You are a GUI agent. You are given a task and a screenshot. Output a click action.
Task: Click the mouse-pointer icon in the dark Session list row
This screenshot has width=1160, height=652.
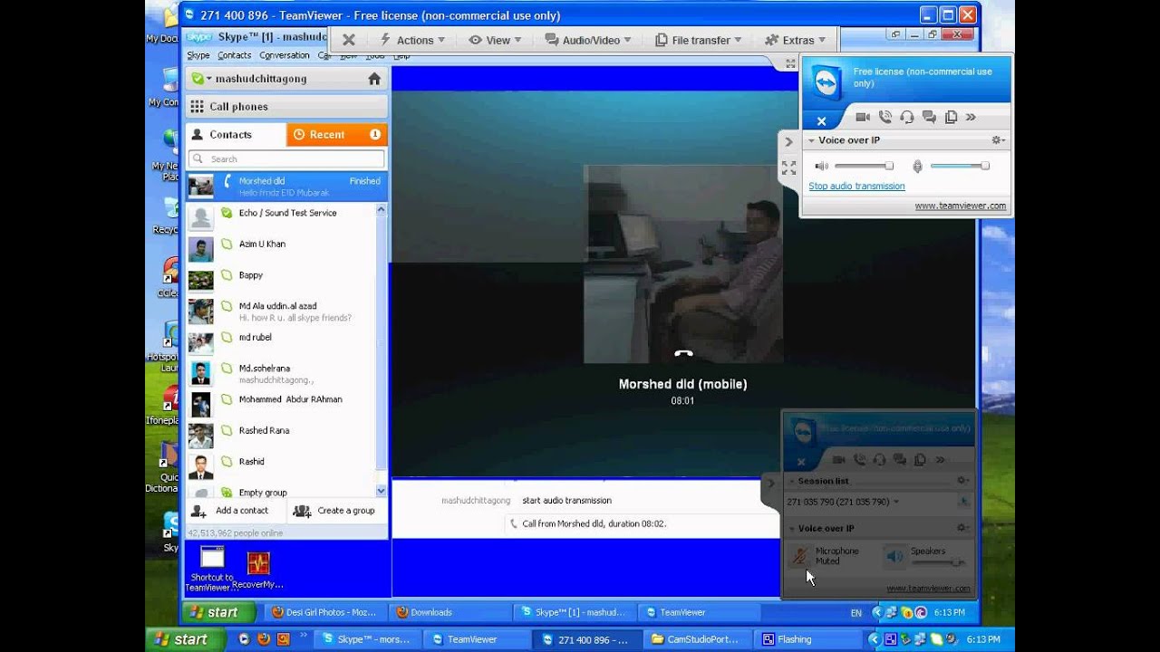962,502
